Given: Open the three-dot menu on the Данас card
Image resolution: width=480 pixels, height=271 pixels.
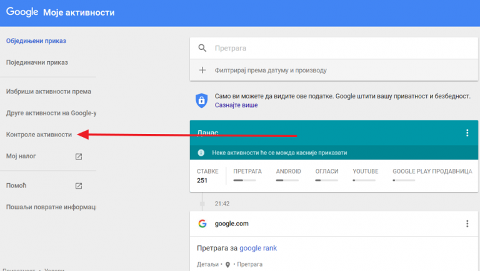Looking at the screenshot, I should pos(467,133).
